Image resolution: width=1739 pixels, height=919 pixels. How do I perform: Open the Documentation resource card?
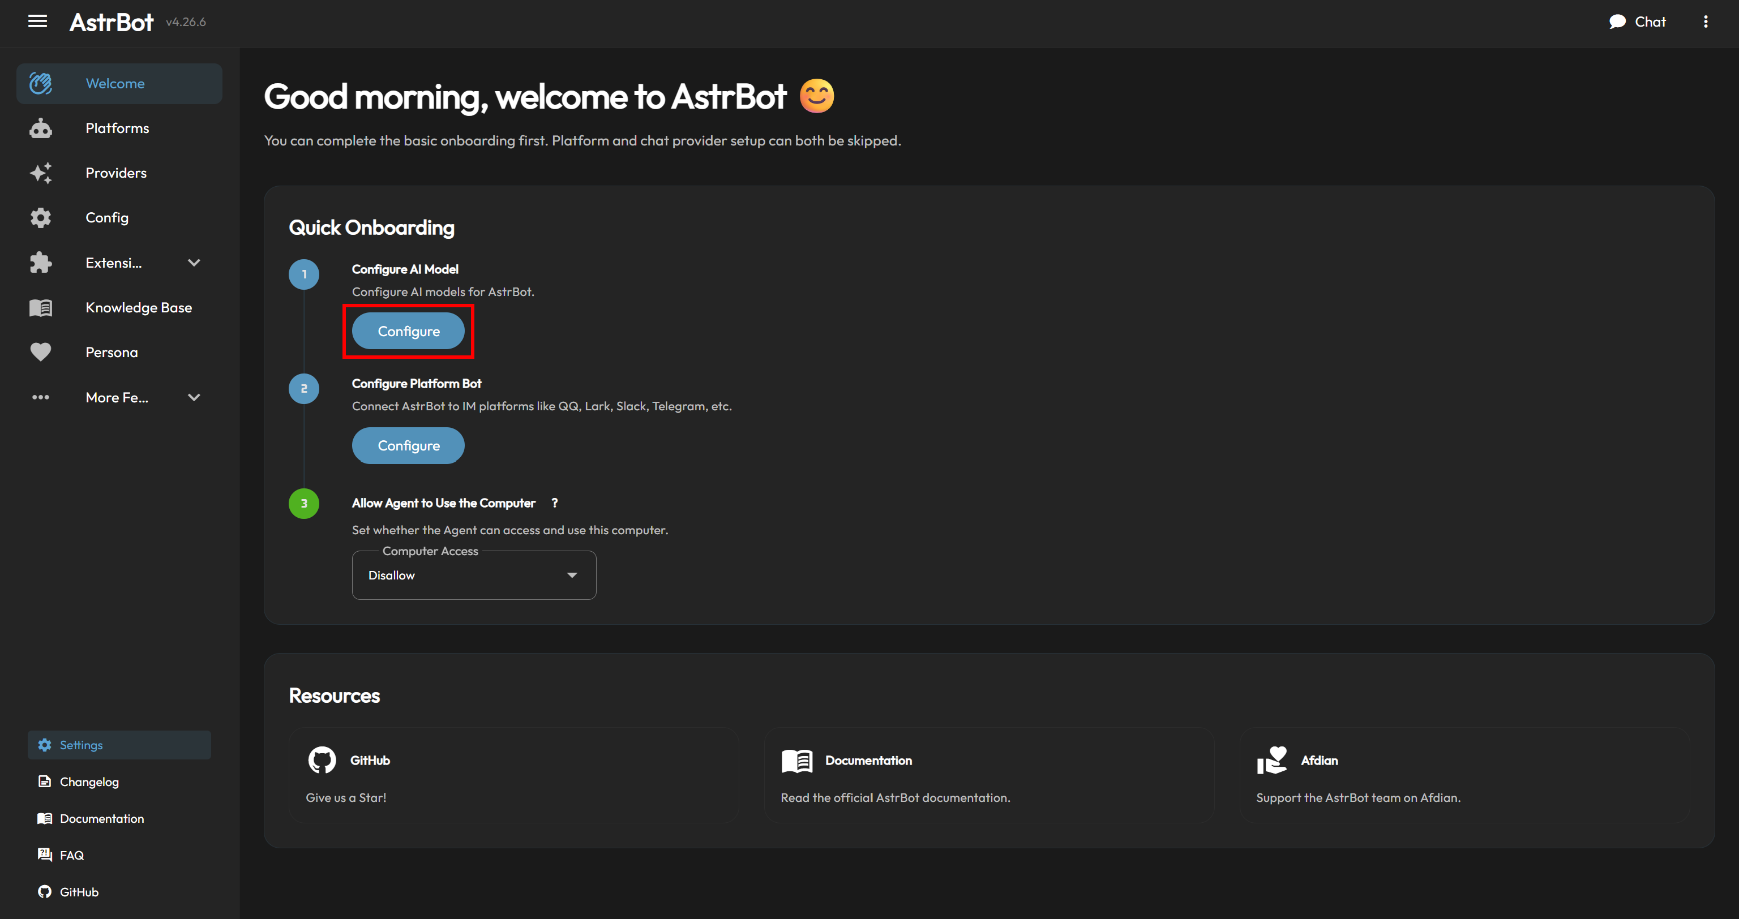pyautogui.click(x=989, y=775)
